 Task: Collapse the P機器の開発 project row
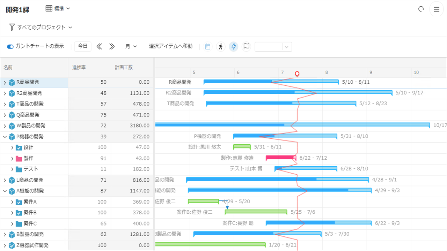pos(5,137)
